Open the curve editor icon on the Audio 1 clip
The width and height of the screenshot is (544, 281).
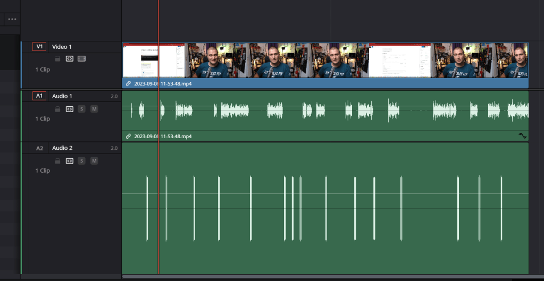point(523,136)
